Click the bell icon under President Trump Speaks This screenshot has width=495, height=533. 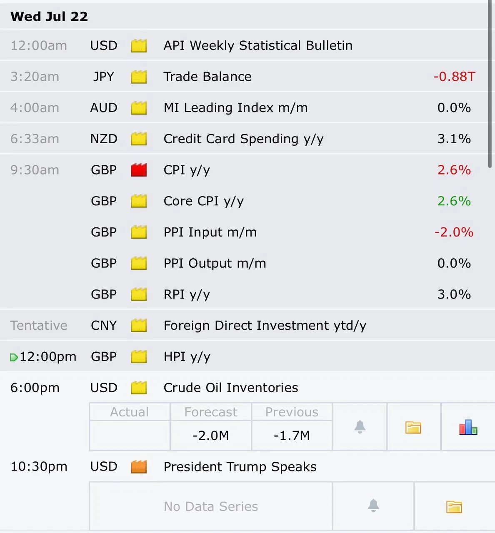[x=373, y=506]
